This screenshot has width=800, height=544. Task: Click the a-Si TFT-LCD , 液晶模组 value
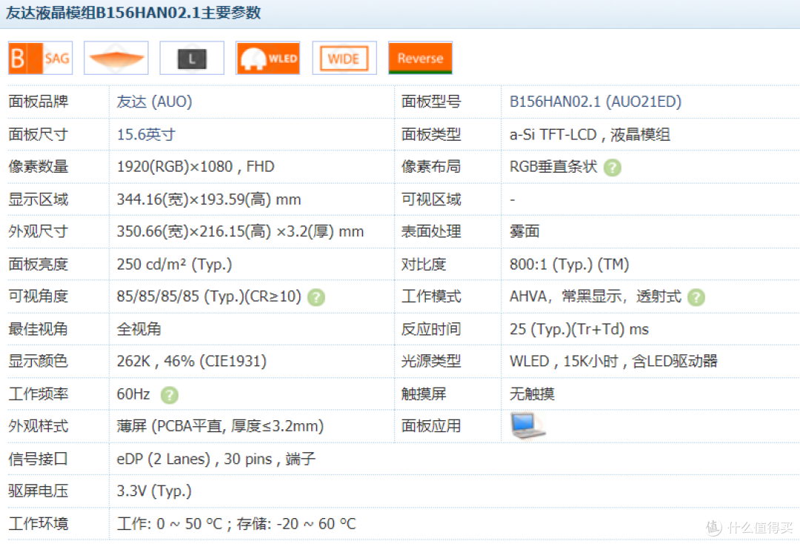(590, 134)
